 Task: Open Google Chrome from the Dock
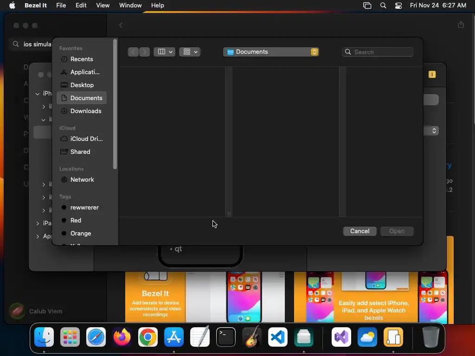coord(148,337)
